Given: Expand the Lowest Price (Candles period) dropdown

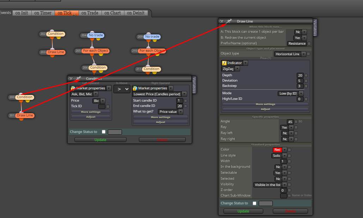Looking at the screenshot, I should coord(160,94).
